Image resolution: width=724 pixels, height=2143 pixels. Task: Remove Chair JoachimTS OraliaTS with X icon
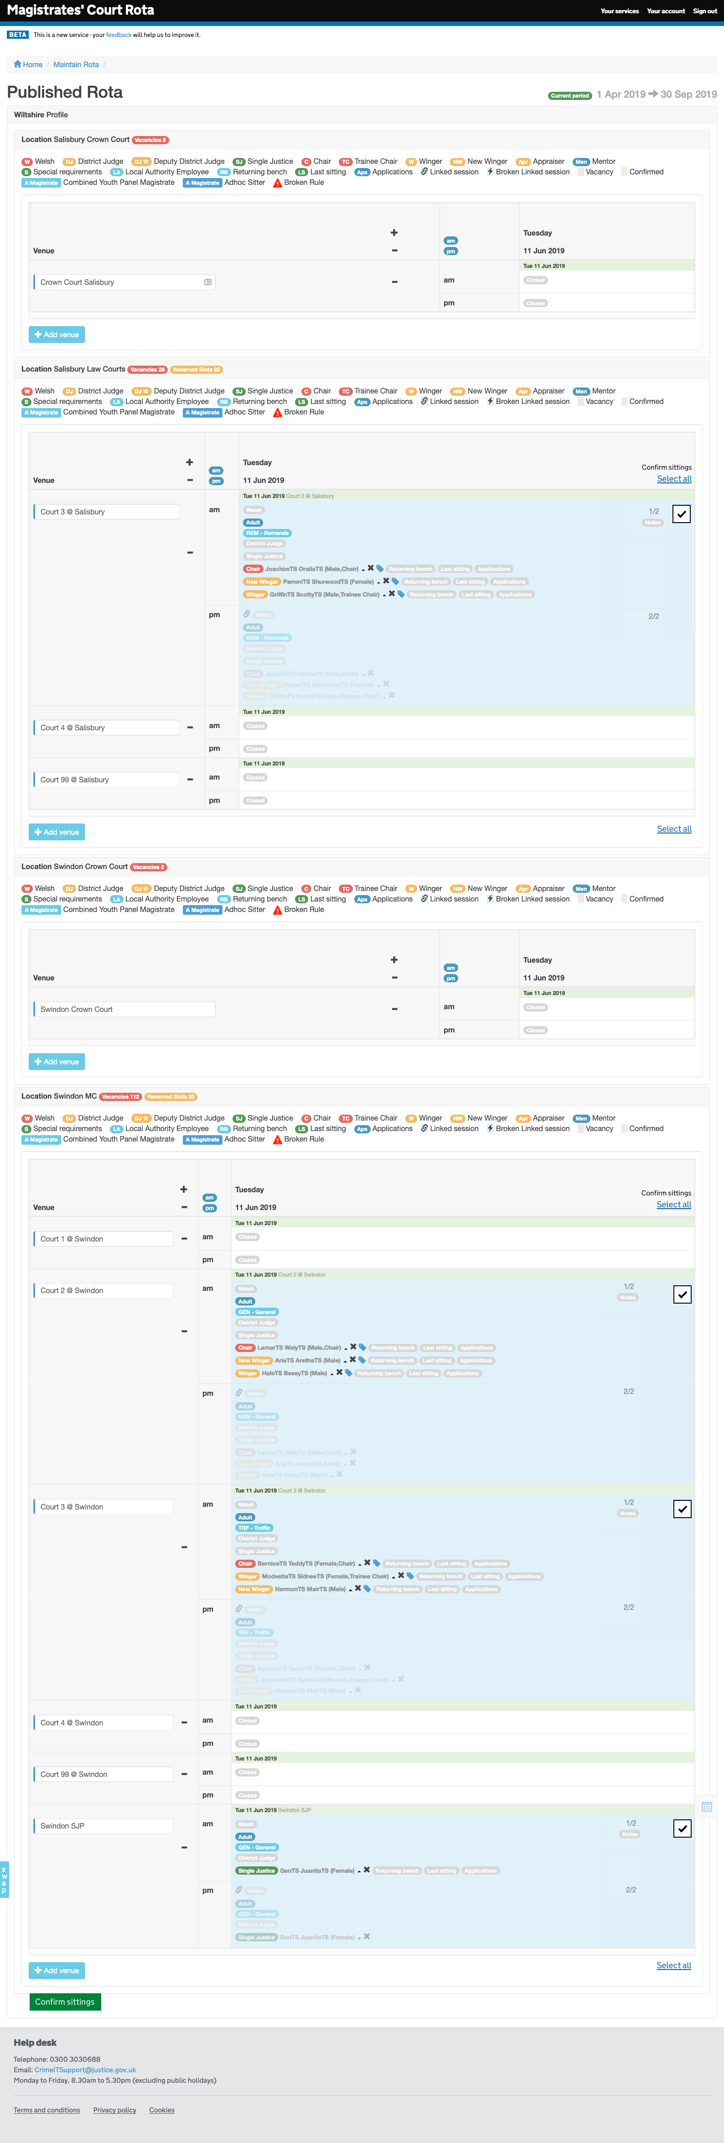pyautogui.click(x=371, y=568)
